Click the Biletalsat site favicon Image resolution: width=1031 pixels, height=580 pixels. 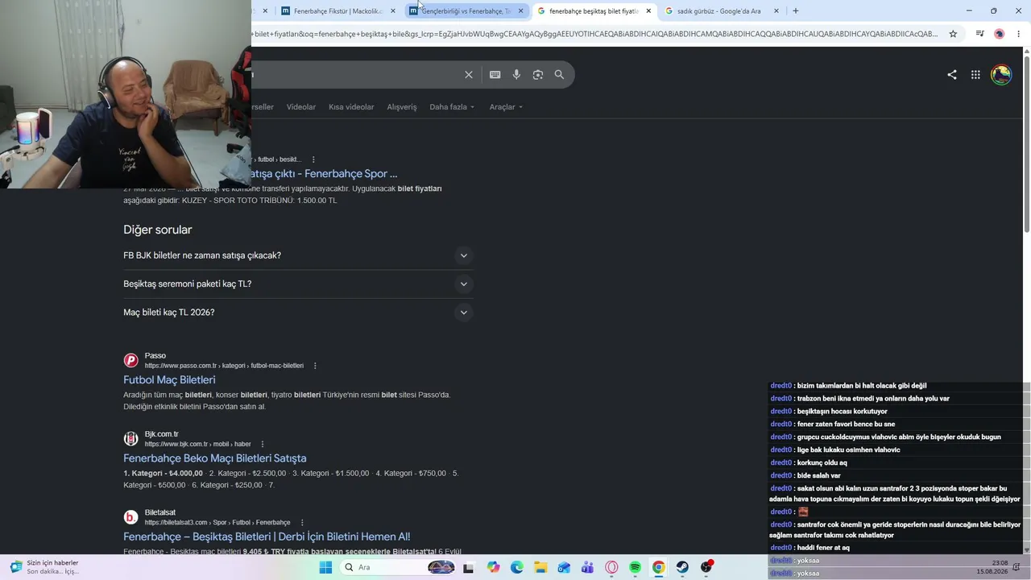tap(130, 517)
